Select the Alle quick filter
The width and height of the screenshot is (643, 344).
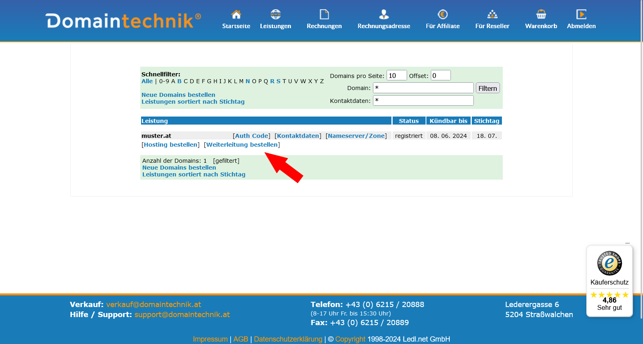click(x=147, y=81)
